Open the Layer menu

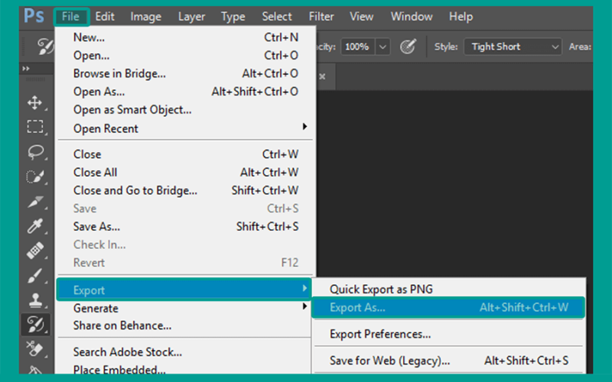191,16
